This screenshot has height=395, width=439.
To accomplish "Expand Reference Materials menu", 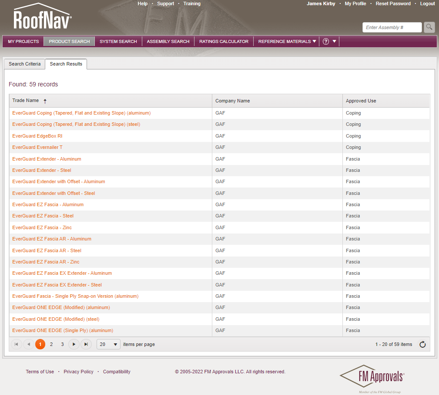I will click(x=287, y=41).
